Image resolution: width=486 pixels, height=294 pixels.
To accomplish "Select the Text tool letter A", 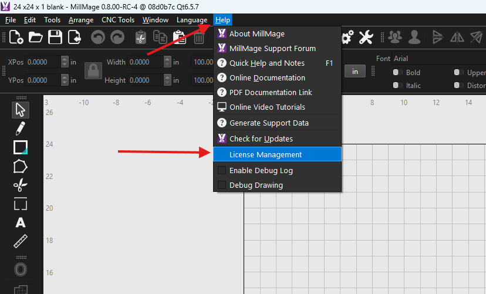I will point(21,223).
